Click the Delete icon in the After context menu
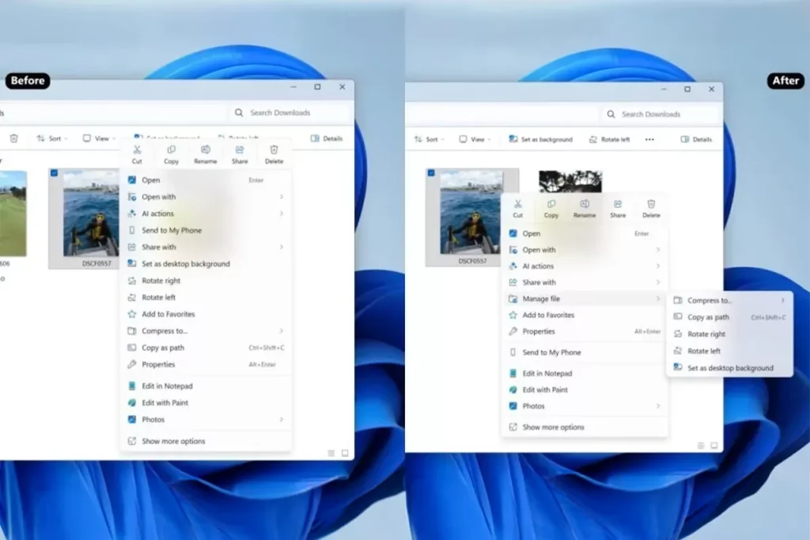This screenshot has width=810, height=540. point(651,205)
